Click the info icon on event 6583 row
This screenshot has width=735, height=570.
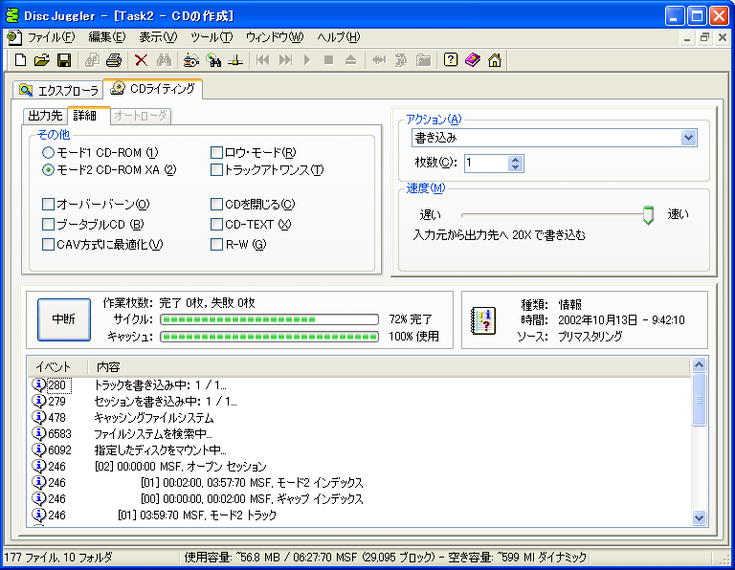39,433
